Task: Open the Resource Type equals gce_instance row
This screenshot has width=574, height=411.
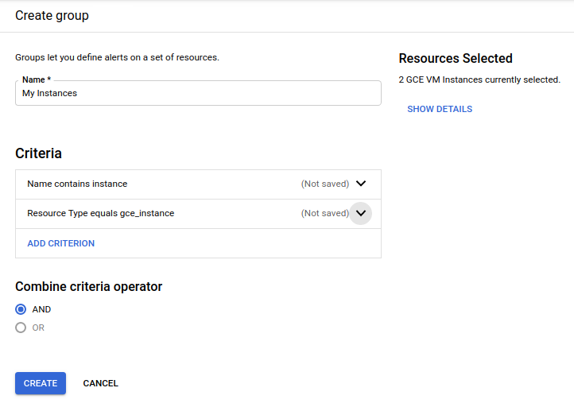Action: (x=101, y=213)
